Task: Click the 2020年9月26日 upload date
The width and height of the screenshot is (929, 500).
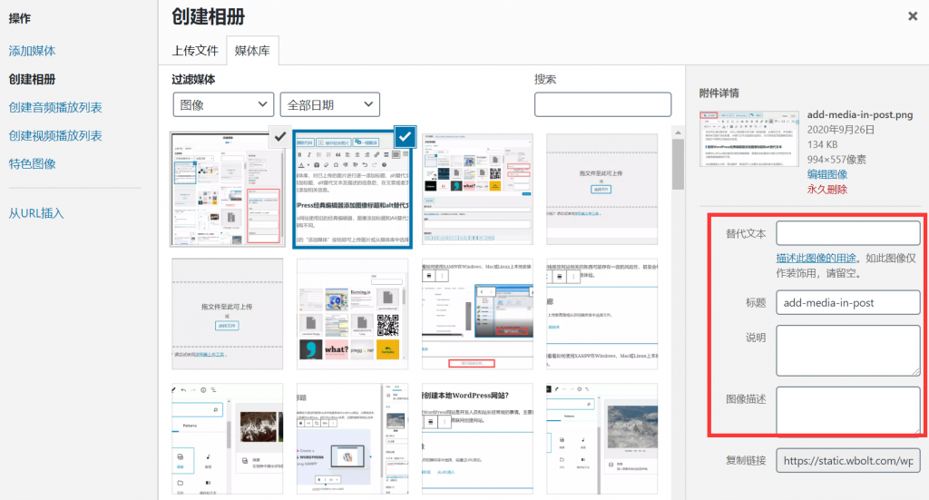Action: pyautogui.click(x=841, y=130)
